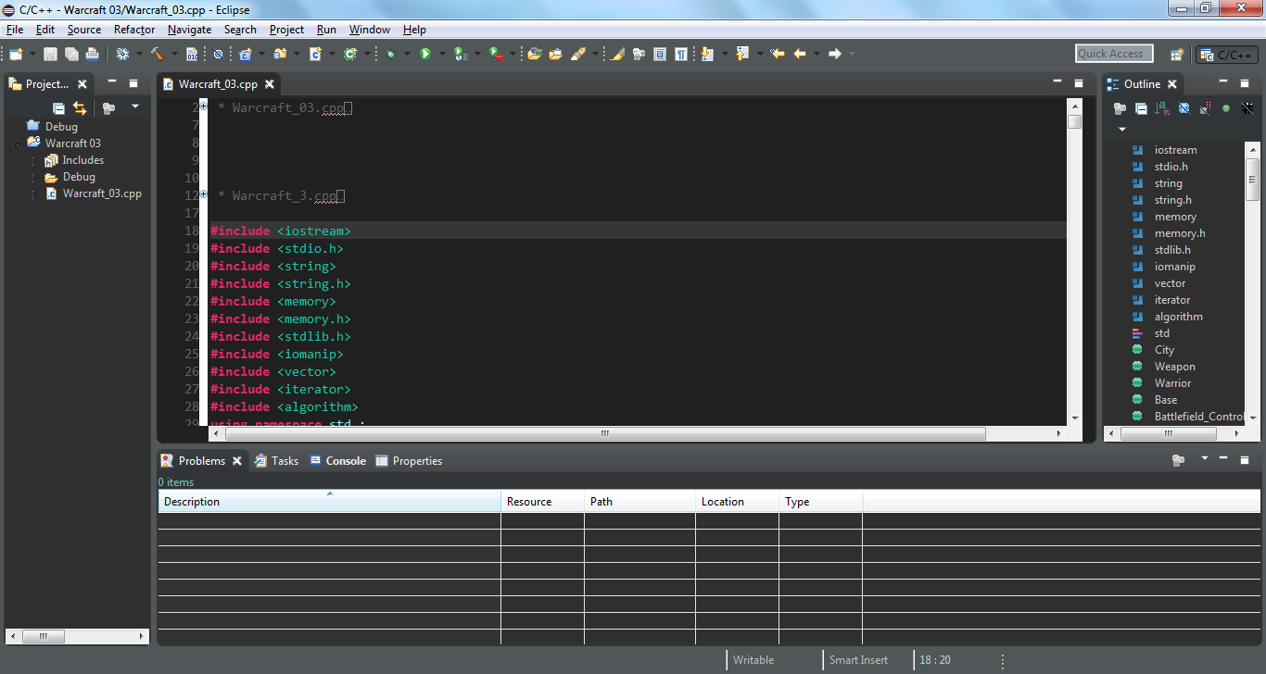The image size is (1266, 674).
Task: Click the Smart Insert status bar entry
Action: pos(858,660)
